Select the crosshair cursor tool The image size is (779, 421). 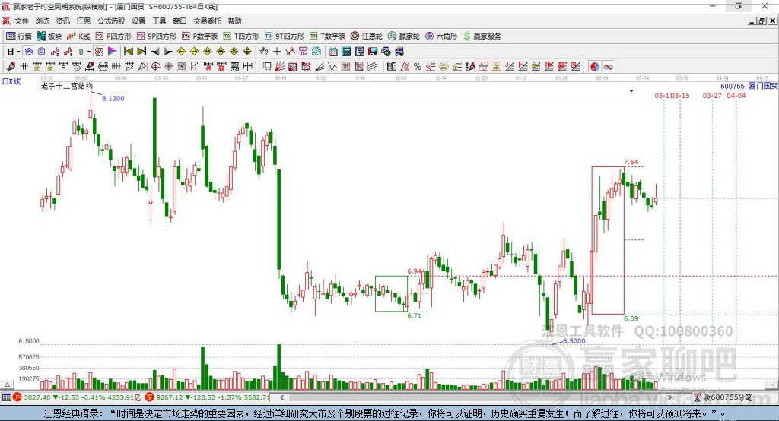coord(277,52)
